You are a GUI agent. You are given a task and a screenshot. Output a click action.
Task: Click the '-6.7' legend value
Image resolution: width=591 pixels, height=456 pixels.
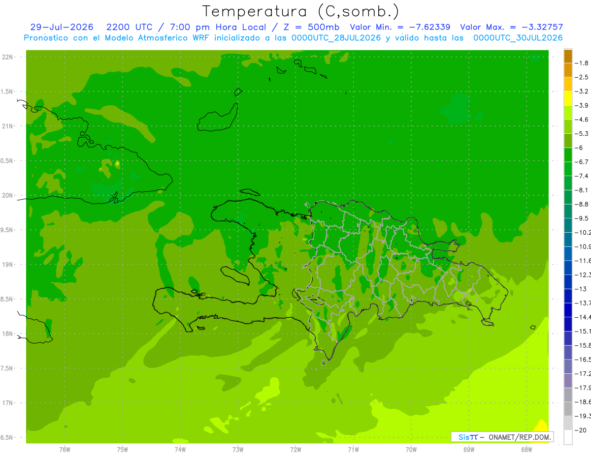582,162
